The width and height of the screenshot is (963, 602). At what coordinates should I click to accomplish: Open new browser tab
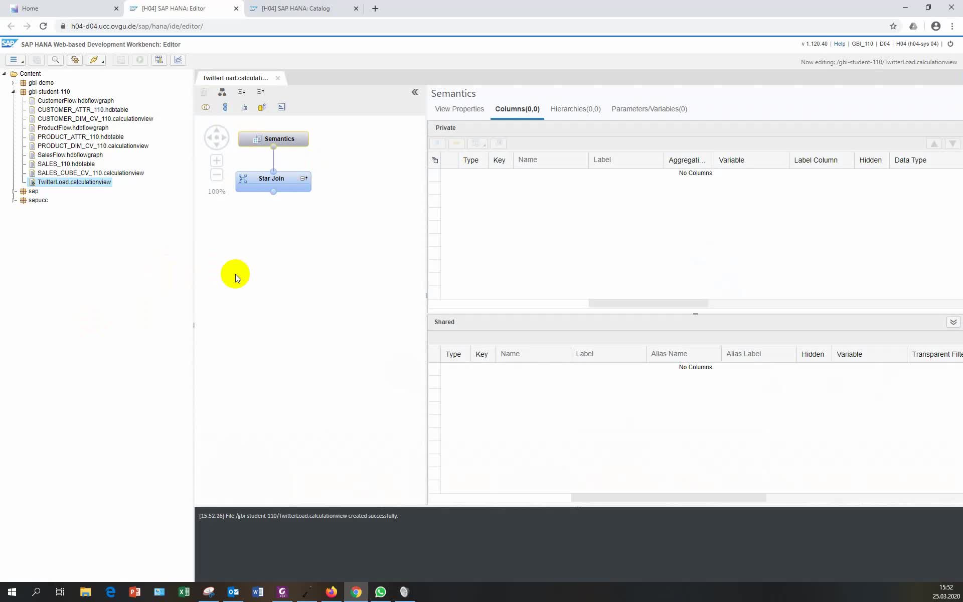(375, 9)
